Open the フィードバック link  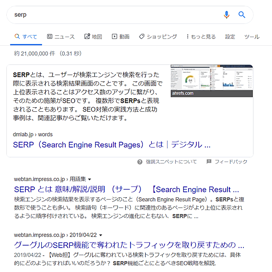pyautogui.click(x=231, y=162)
